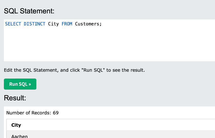
Task: Click the Aachen result row
Action: (x=111, y=135)
